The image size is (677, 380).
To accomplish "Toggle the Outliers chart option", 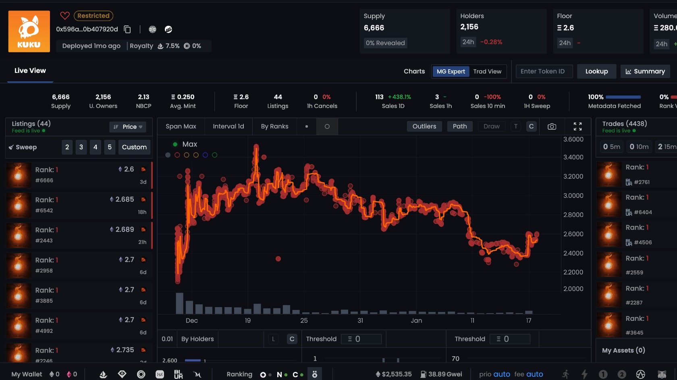I will click(x=424, y=126).
